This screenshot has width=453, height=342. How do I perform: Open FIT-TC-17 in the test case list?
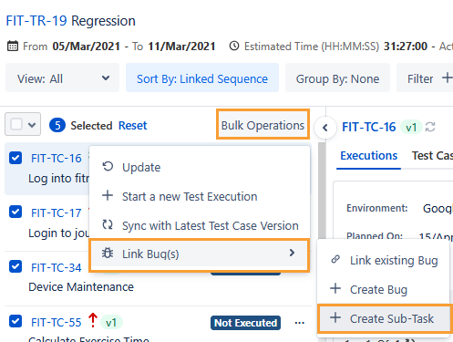coord(57,213)
